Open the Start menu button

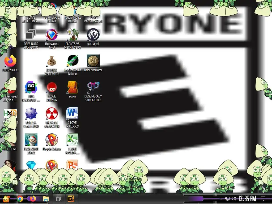click(x=6, y=199)
